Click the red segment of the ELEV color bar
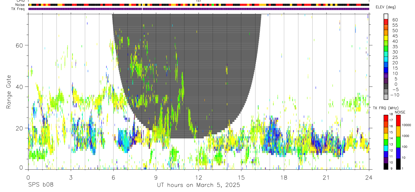This screenshot has height=192, width=415. coord(386,21)
